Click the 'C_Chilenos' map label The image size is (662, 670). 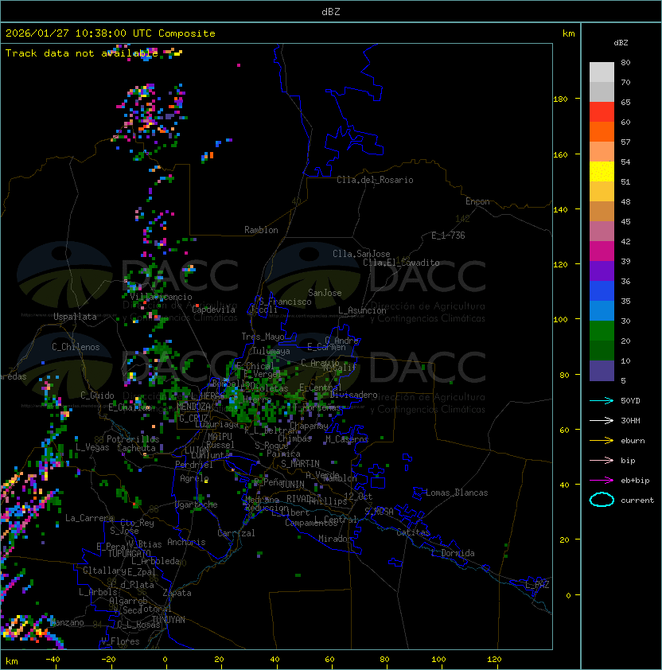coord(76,347)
